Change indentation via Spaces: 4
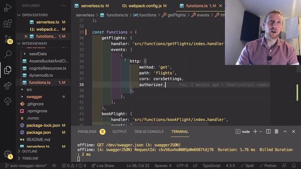This screenshot has height=169, width=301. coord(163,166)
